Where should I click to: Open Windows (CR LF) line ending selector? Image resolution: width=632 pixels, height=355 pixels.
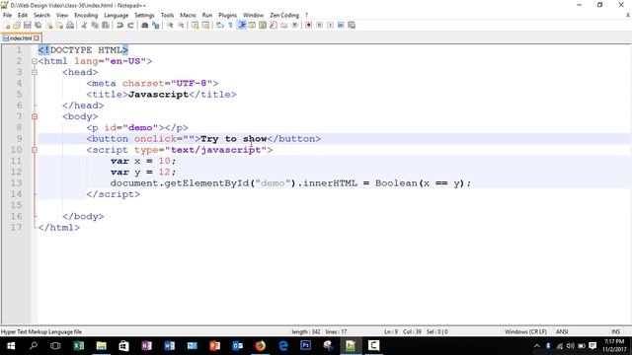coord(525,332)
